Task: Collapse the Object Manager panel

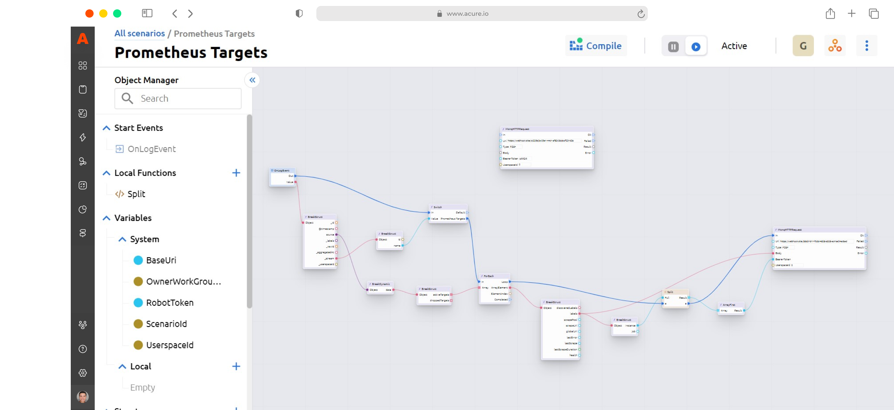Action: 252,80
